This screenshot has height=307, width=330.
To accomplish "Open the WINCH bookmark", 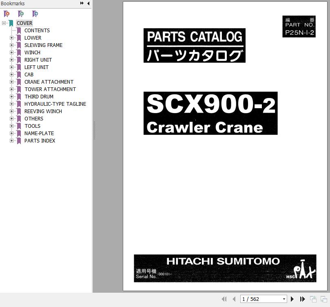I will pos(32,53).
